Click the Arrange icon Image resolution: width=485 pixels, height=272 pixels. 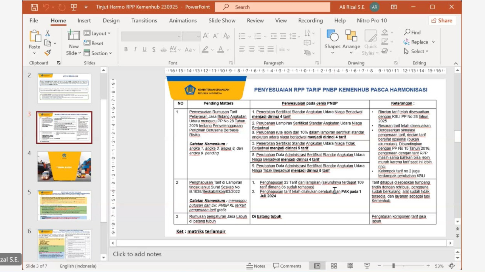coord(351,36)
